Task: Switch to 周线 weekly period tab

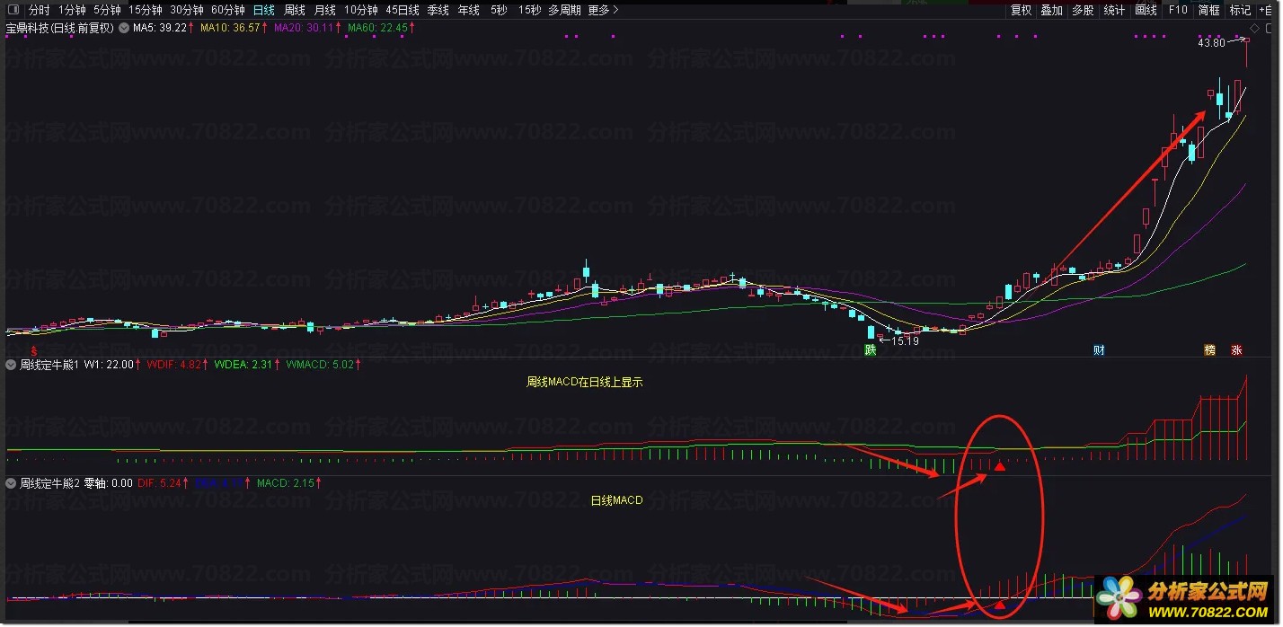Action: coord(295,10)
